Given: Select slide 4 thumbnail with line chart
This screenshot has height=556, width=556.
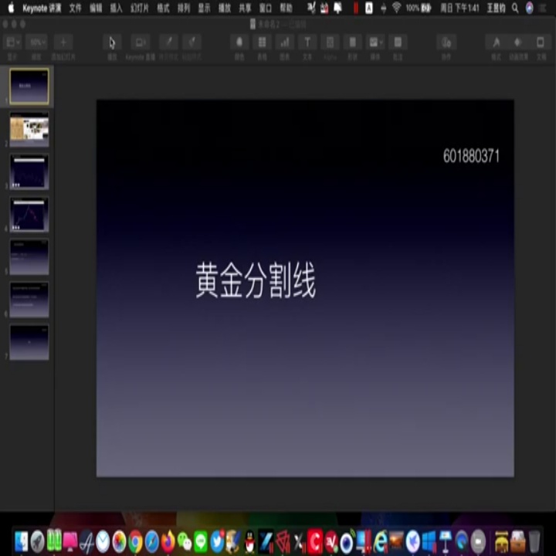Looking at the screenshot, I should pos(29,214).
